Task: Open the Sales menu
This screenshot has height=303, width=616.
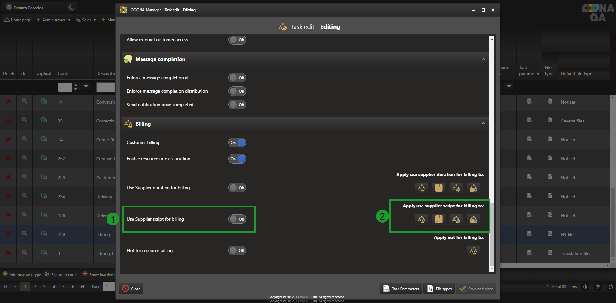Action: (x=86, y=20)
